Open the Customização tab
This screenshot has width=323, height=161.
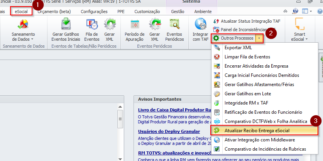[147, 12]
